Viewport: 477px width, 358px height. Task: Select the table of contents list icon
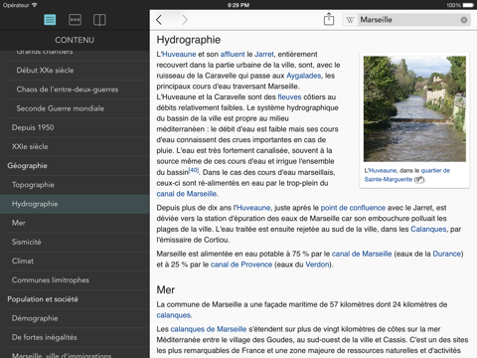[x=50, y=20]
